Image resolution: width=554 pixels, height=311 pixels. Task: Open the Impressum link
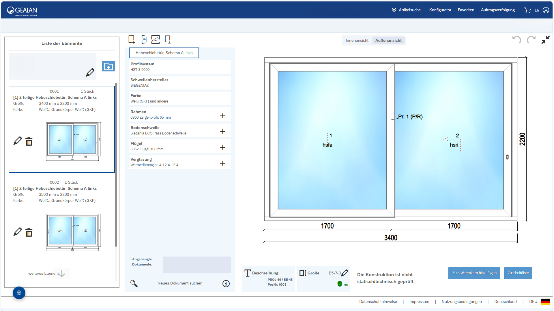pos(419,302)
